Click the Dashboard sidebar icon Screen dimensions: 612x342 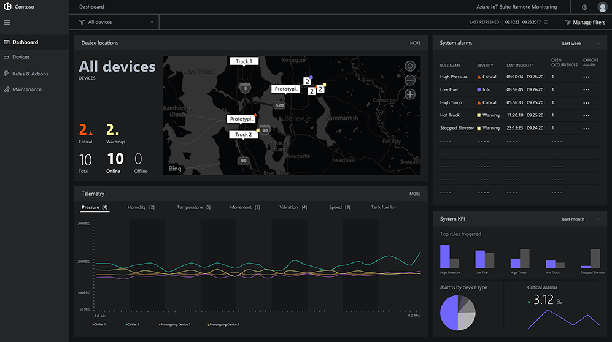tap(7, 42)
